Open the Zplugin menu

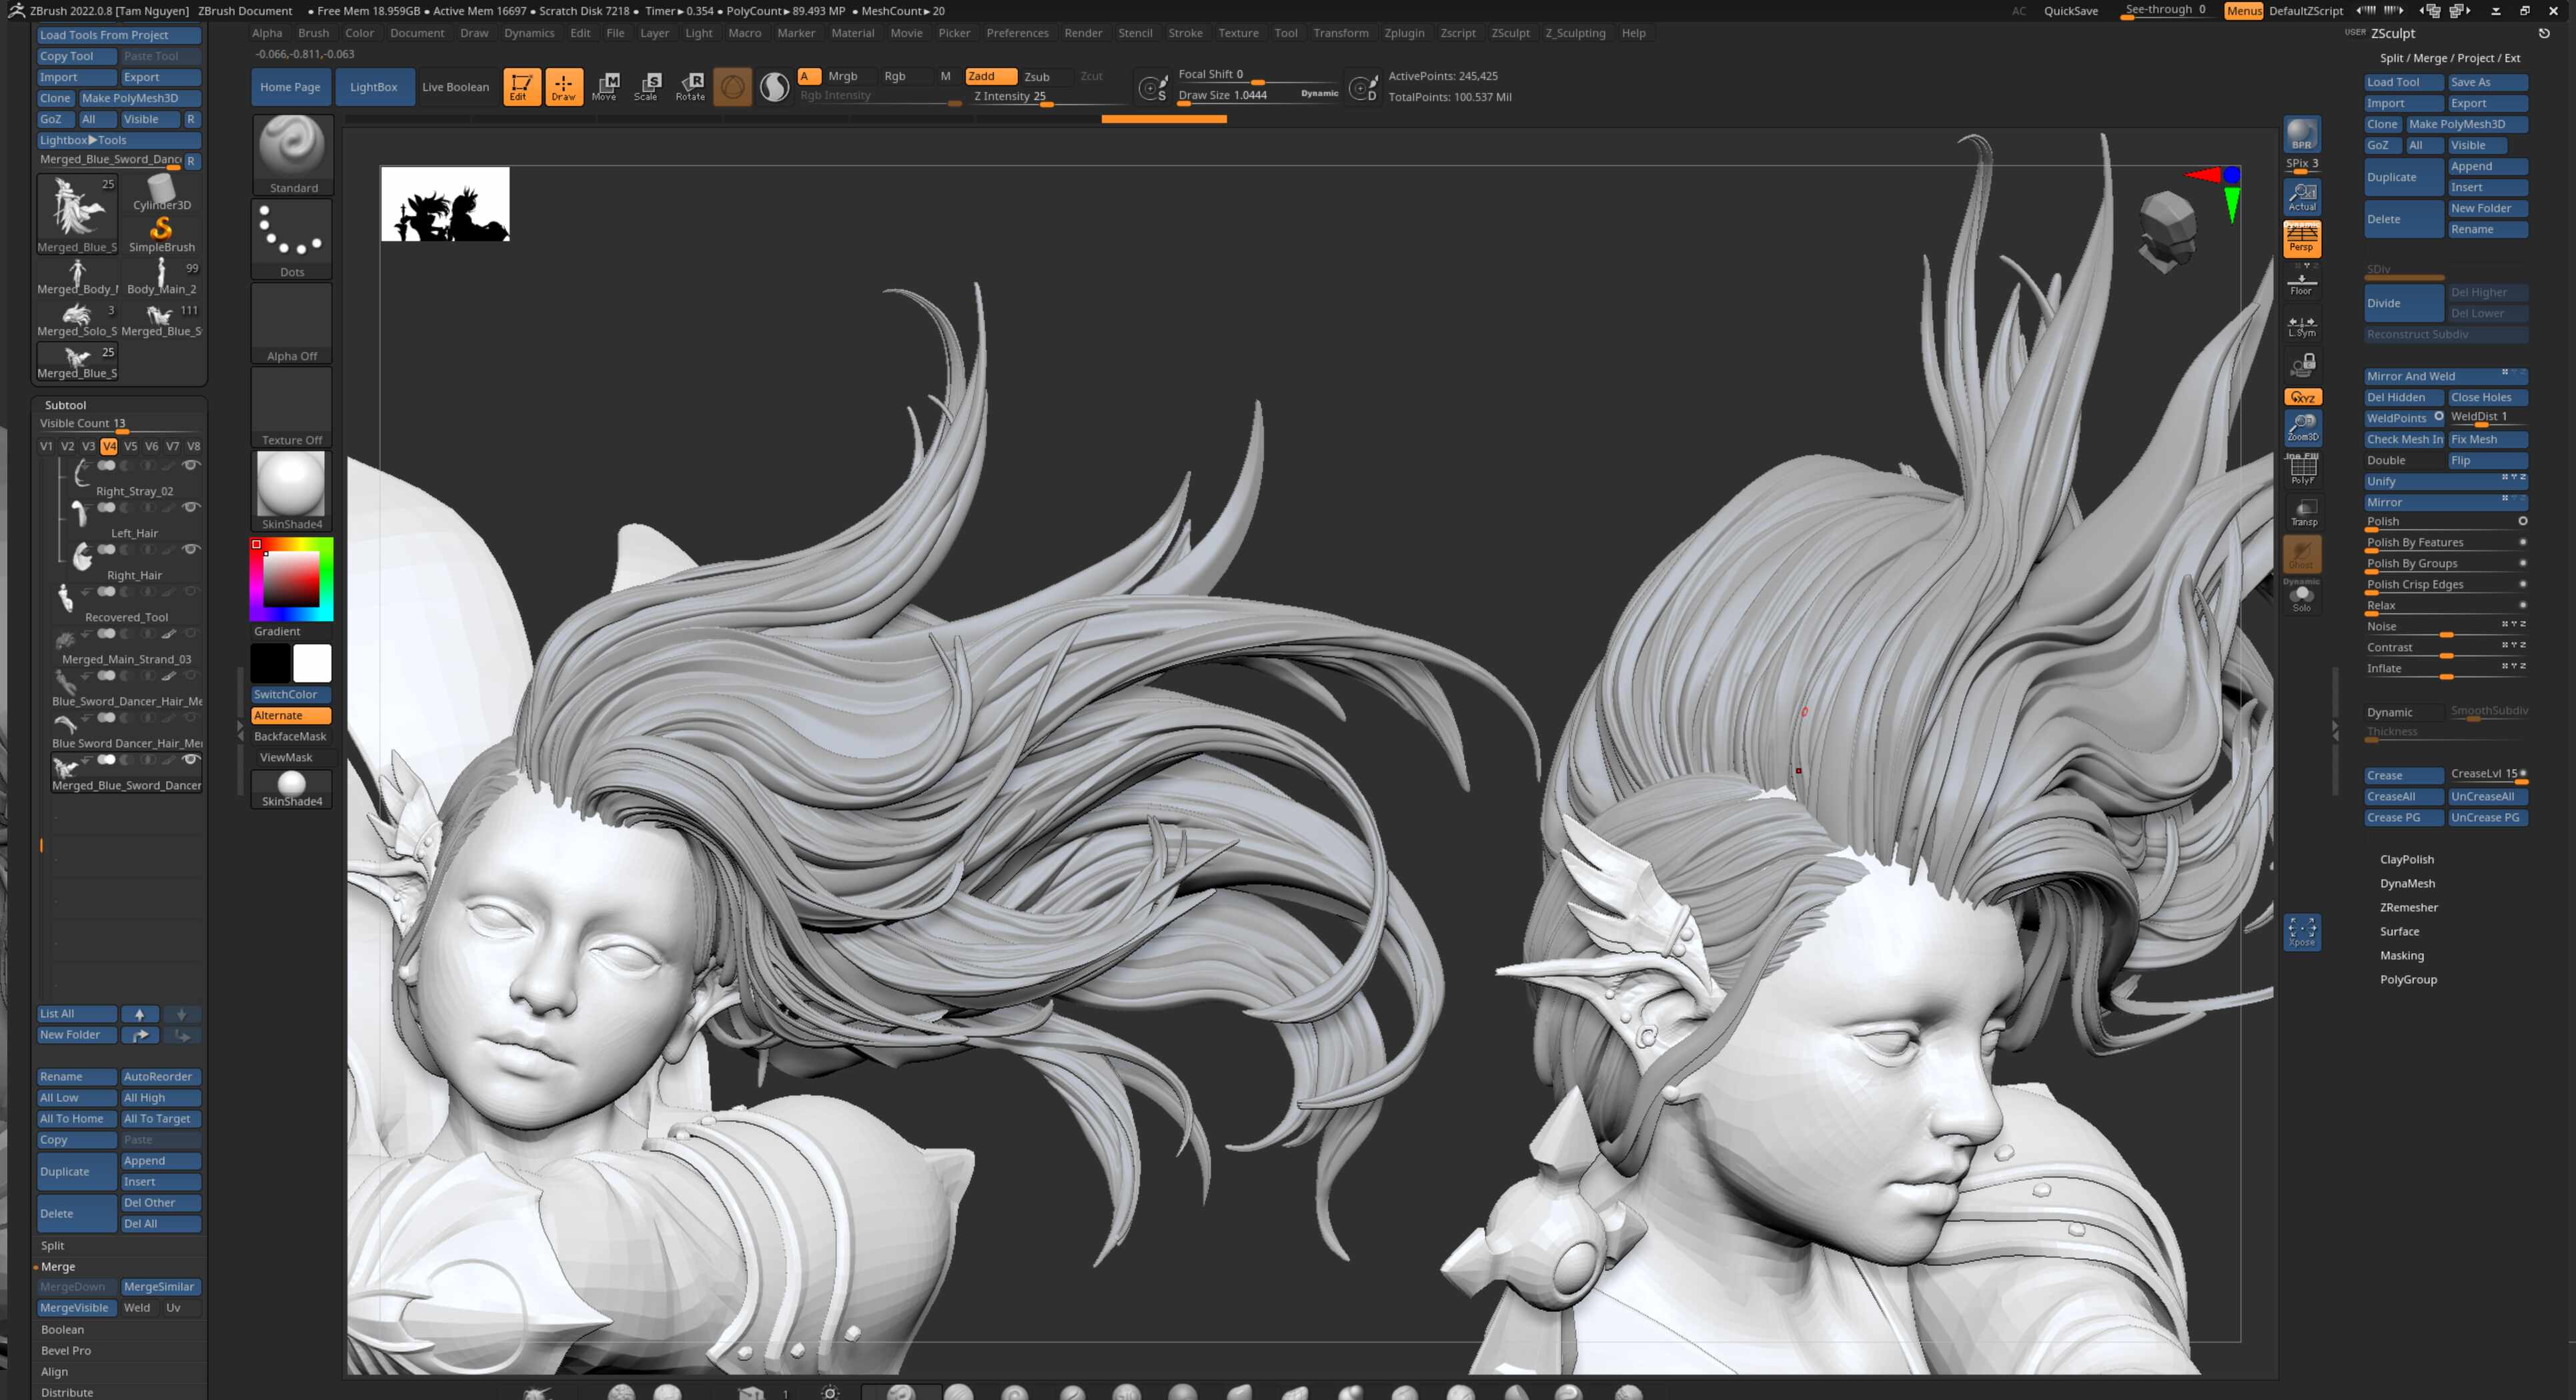[x=1405, y=33]
